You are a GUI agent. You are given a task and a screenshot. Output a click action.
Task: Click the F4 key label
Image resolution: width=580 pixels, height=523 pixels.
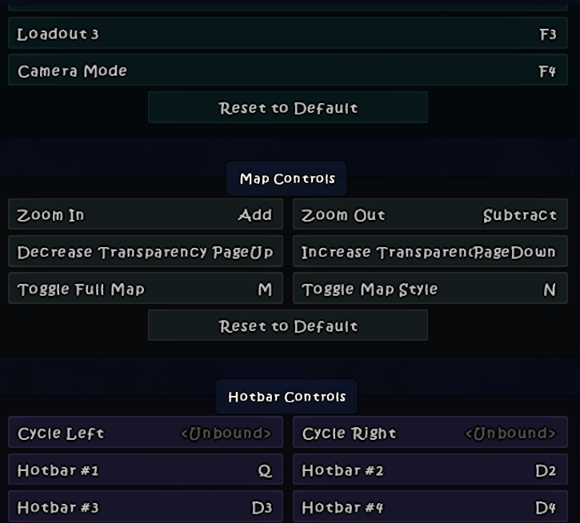(547, 71)
